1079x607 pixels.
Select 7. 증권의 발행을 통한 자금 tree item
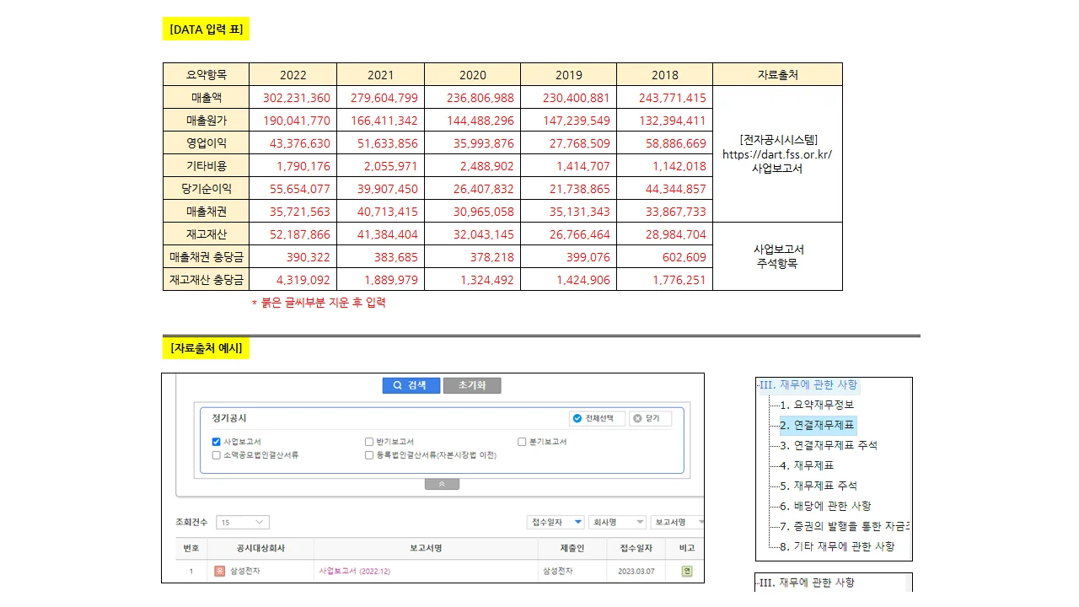click(845, 526)
